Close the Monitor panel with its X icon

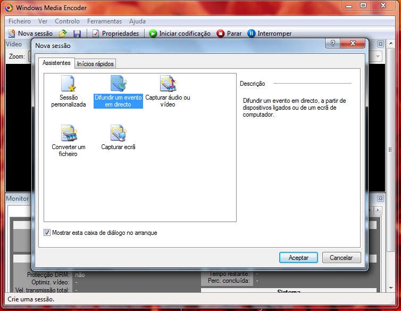point(381,198)
